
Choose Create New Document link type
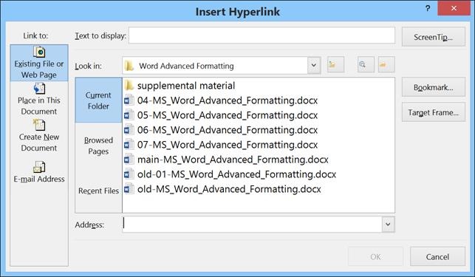pyautogui.click(x=39, y=136)
